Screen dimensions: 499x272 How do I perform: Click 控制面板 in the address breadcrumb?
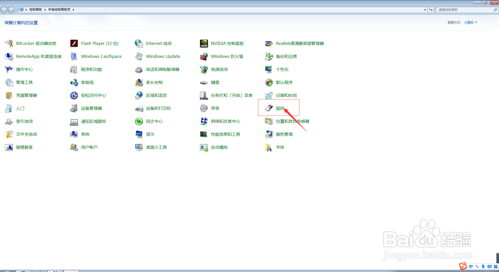click(36, 10)
